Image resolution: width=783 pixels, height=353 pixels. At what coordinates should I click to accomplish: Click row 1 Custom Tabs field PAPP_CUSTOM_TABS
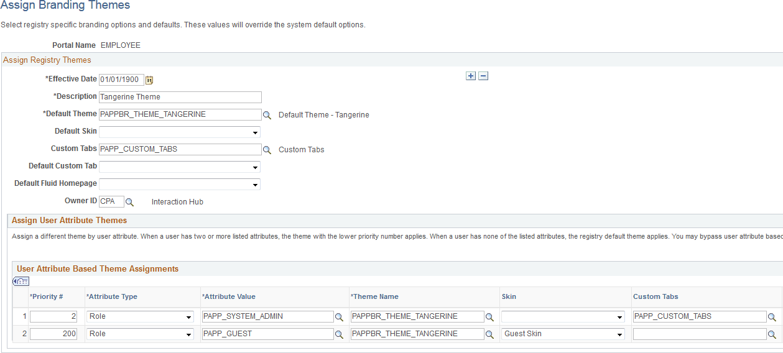click(700, 316)
